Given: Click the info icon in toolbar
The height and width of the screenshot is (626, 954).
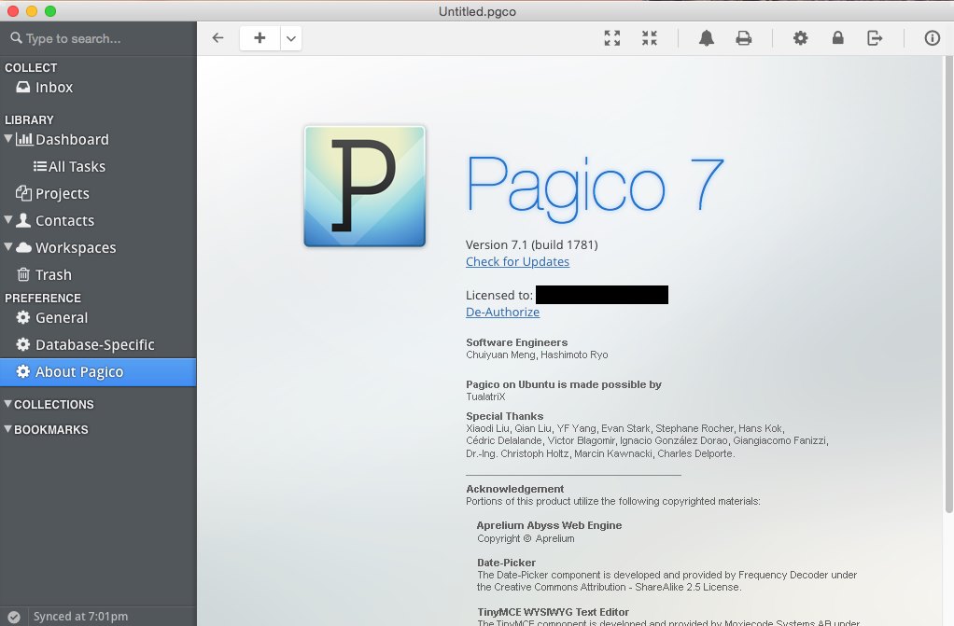Looking at the screenshot, I should tap(933, 38).
